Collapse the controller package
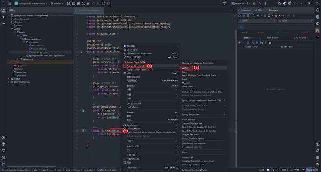The width and height of the screenshot is (321, 172). [24, 42]
